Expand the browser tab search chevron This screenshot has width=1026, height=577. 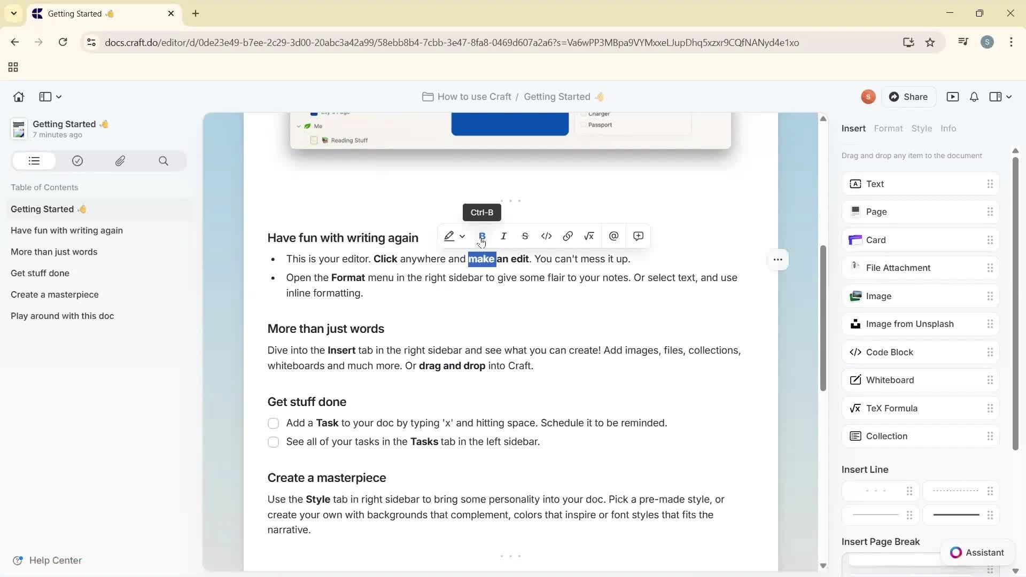tap(13, 13)
